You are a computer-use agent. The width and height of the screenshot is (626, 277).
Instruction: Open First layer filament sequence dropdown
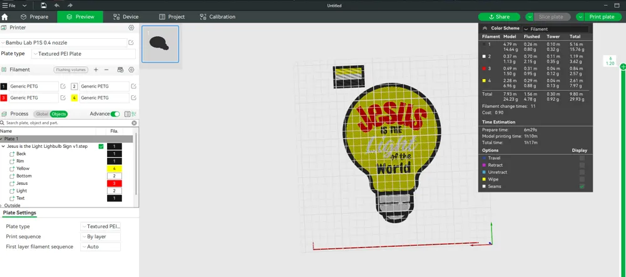pos(100,247)
